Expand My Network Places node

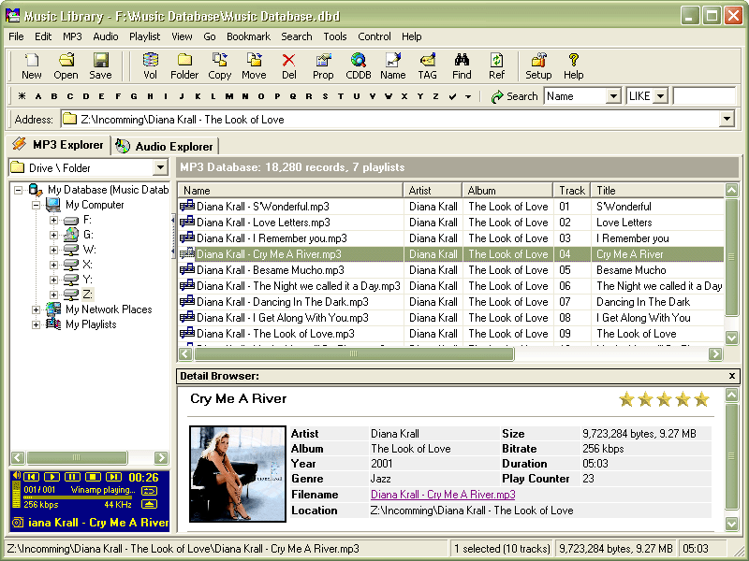(x=36, y=309)
